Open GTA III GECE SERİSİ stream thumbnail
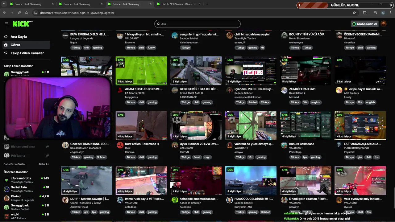Viewport: 395px width, 222px height. (x=196, y=71)
